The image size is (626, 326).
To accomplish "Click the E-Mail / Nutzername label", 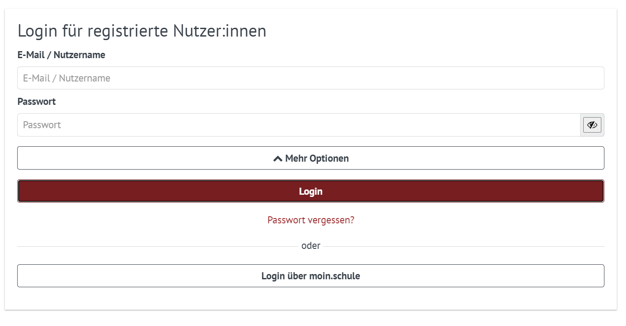I will (61, 55).
